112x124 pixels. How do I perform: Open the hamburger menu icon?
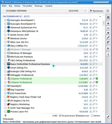point(108,11)
